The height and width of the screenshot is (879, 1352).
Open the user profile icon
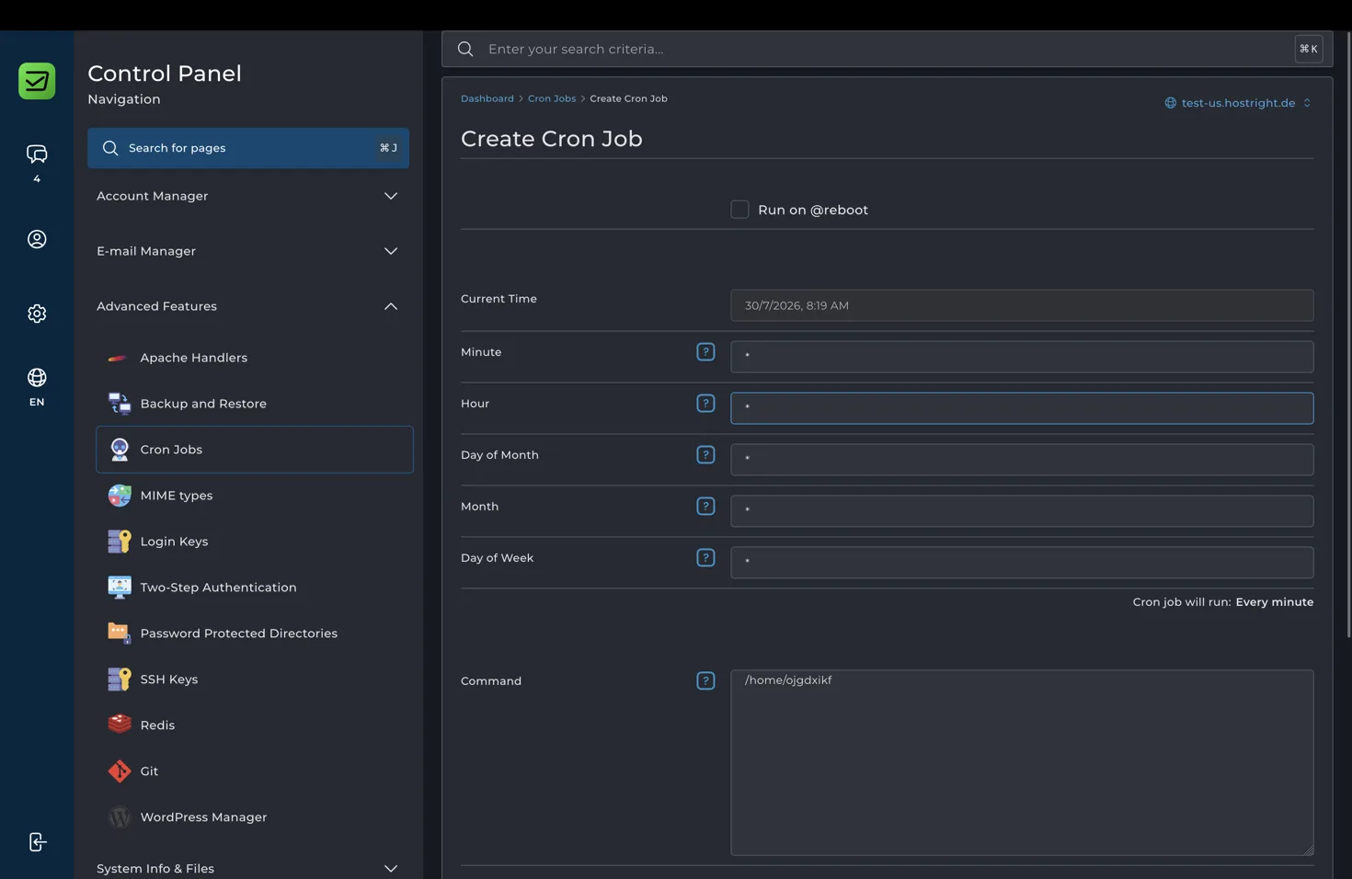(37, 239)
